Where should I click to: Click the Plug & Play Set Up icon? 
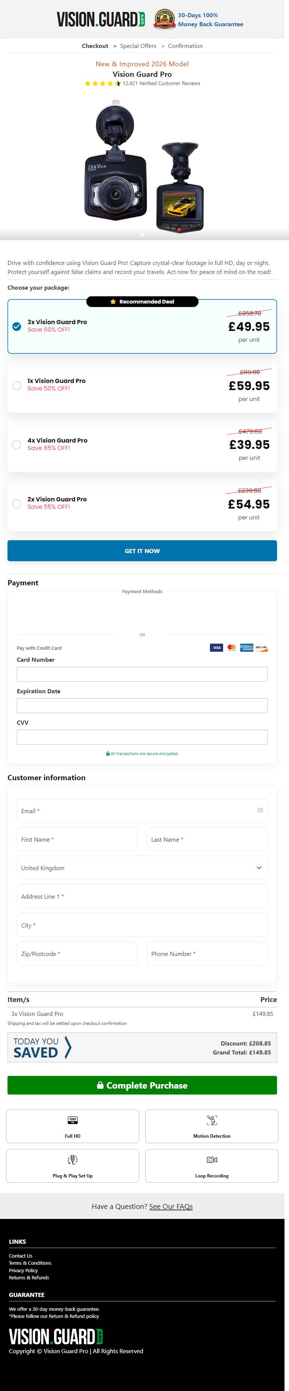73,1160
